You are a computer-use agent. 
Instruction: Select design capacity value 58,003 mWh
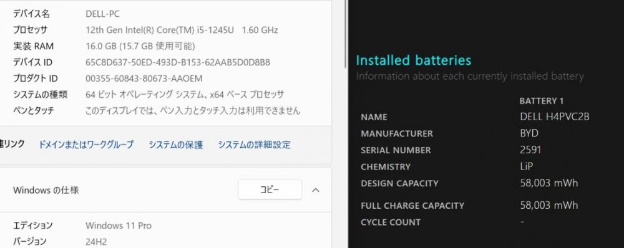(548, 183)
